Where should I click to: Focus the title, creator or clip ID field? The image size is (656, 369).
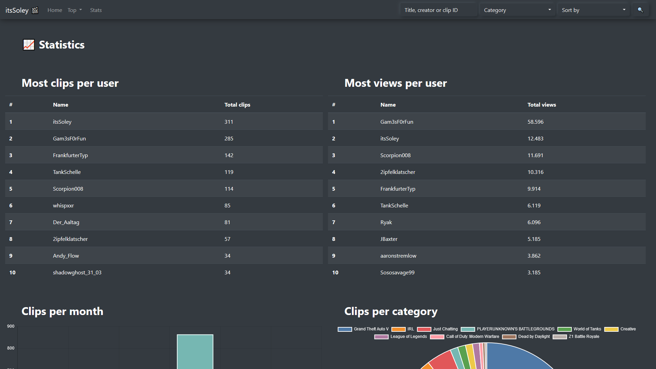tap(439, 10)
